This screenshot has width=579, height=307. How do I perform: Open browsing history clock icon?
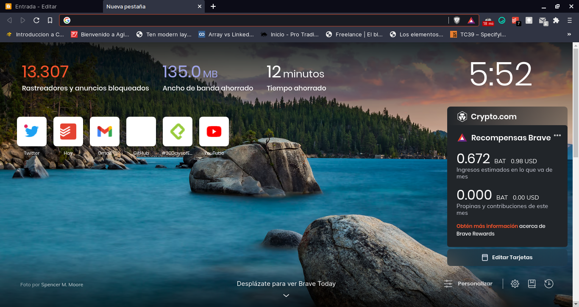point(549,284)
